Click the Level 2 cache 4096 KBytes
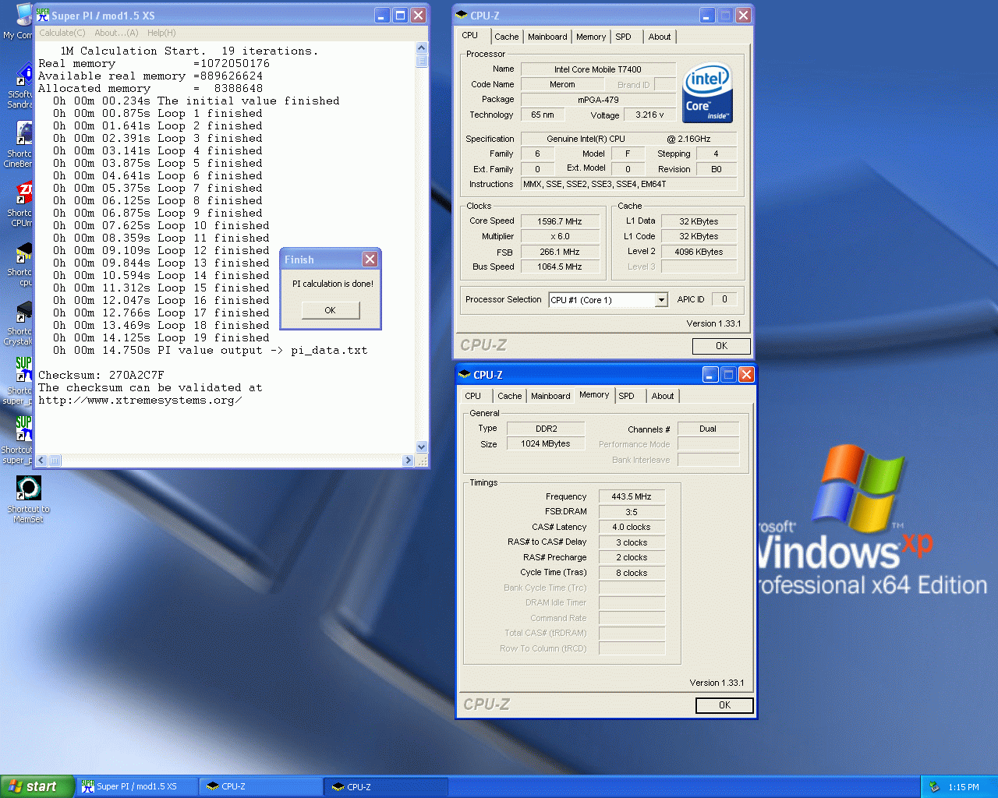998x798 pixels. 699,252
